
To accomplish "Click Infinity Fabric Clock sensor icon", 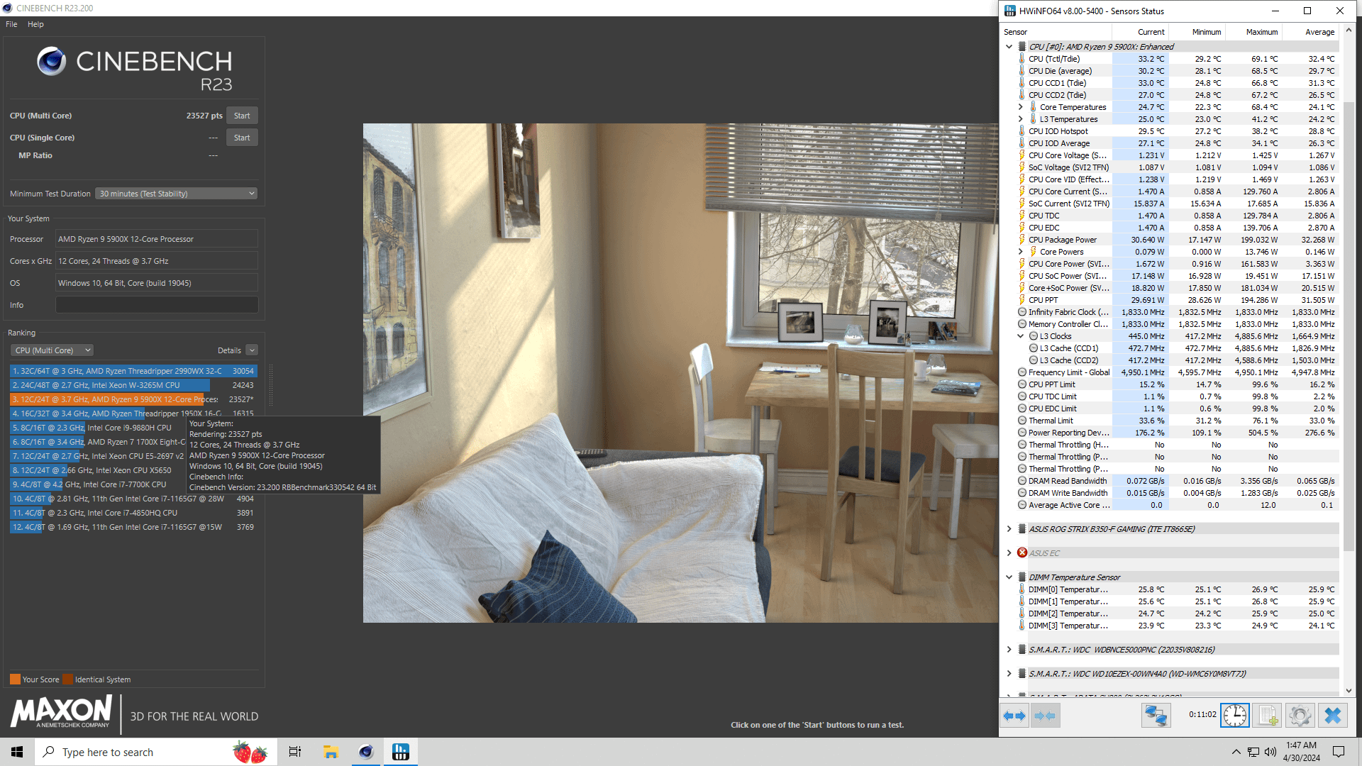I will pos(1022,312).
